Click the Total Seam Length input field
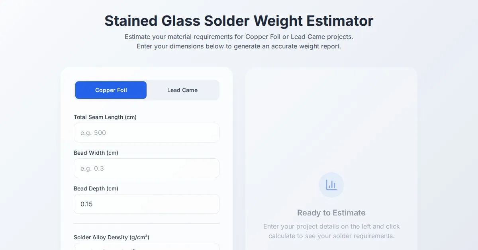Viewport: 478px width, 250px height. pyautogui.click(x=146, y=133)
